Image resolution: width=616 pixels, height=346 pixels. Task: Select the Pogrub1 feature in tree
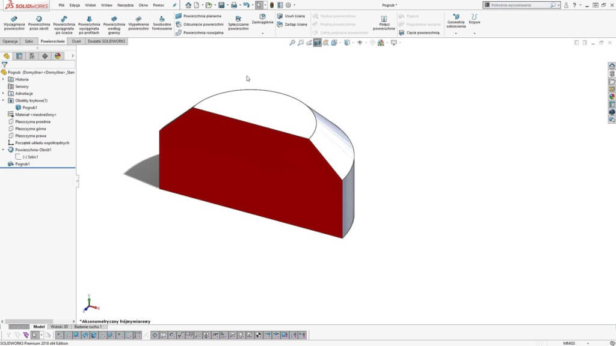pyautogui.click(x=22, y=164)
